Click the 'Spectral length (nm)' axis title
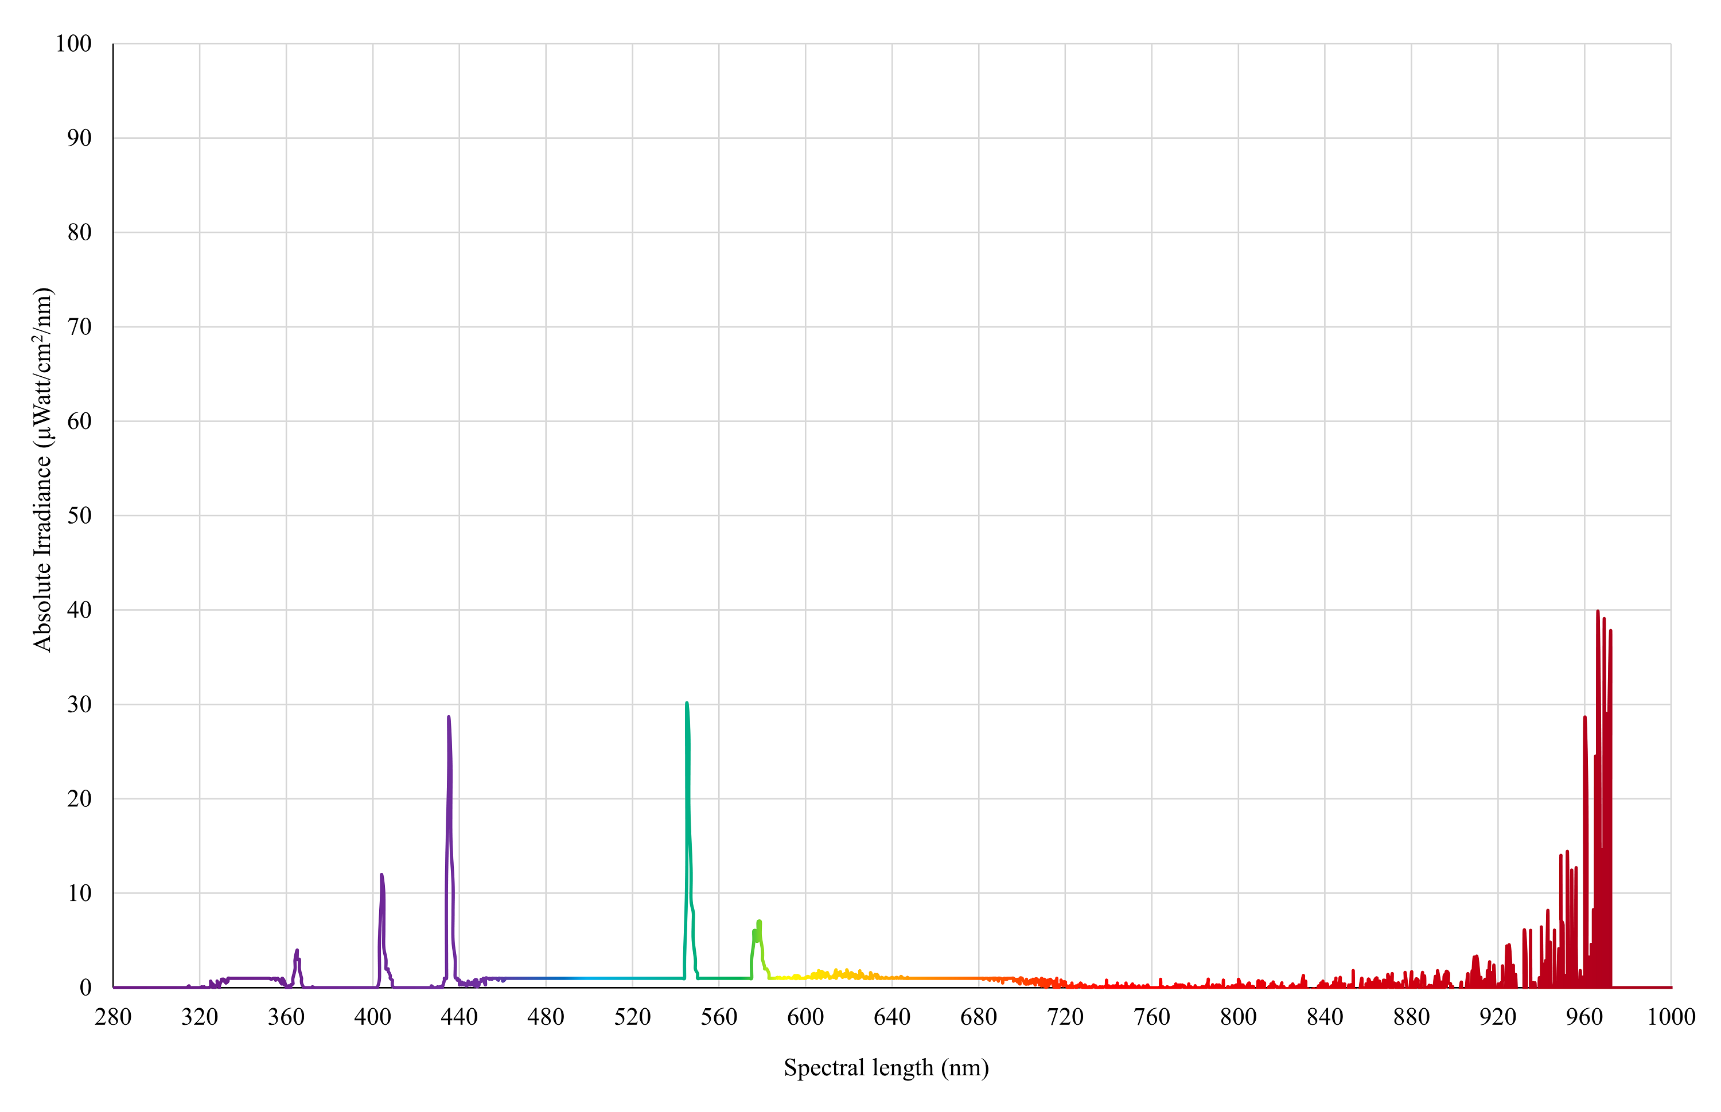The width and height of the screenshot is (1721, 1112). (886, 1067)
